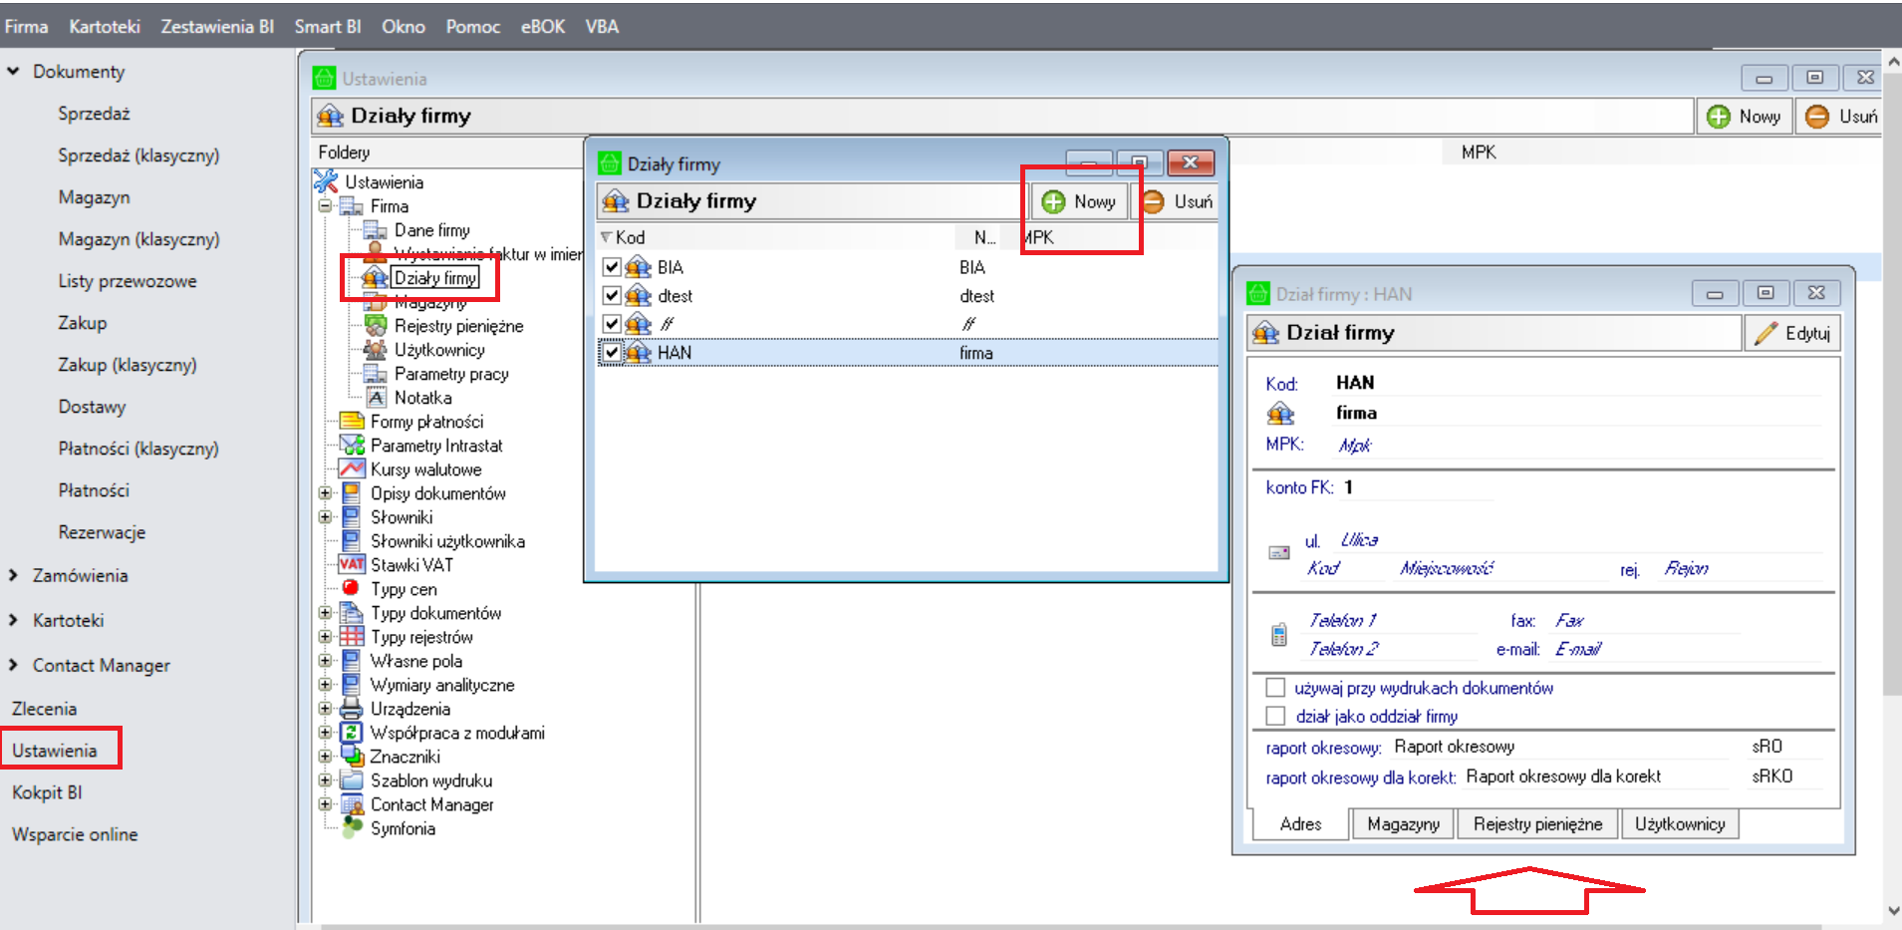Expand the Słowniki tree node
This screenshot has width=1902, height=930.
point(325,517)
